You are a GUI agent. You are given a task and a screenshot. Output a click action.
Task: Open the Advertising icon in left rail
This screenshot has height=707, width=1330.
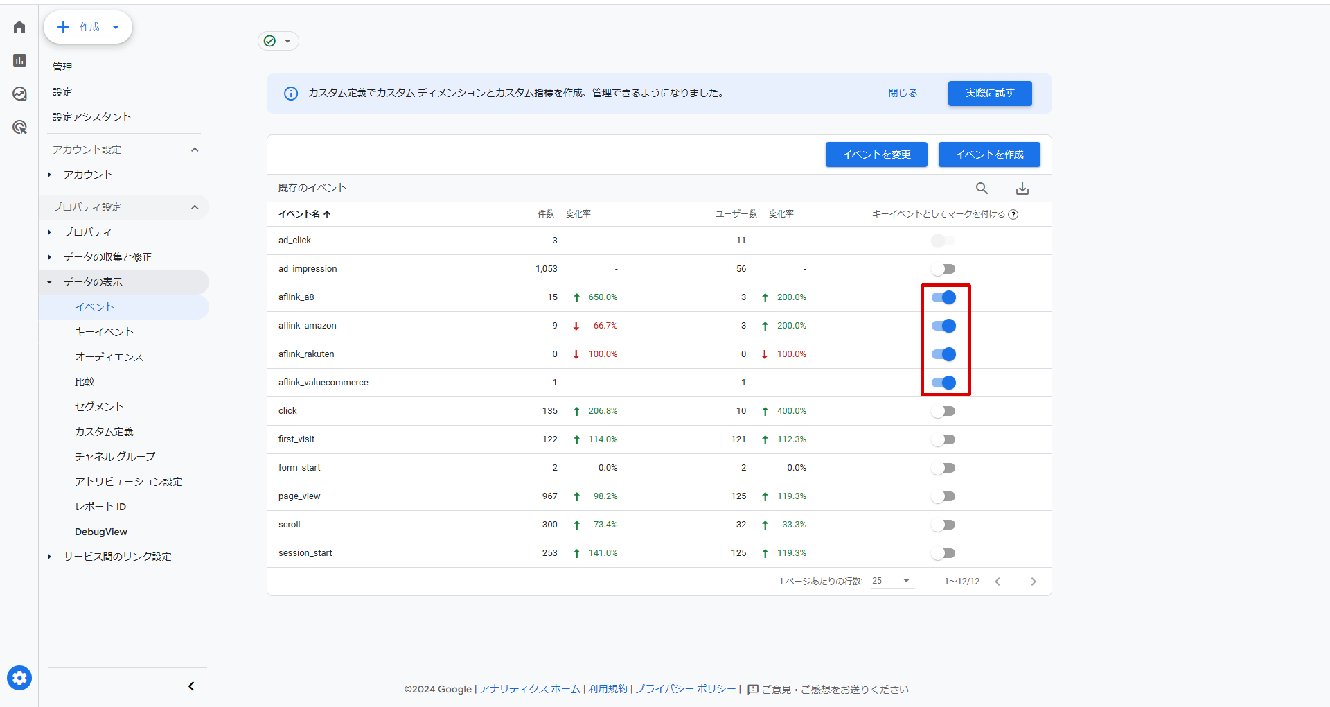[19, 127]
